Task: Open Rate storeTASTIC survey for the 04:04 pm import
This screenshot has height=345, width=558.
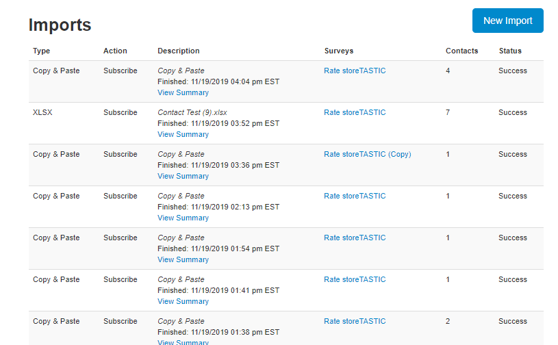Action: coord(355,71)
